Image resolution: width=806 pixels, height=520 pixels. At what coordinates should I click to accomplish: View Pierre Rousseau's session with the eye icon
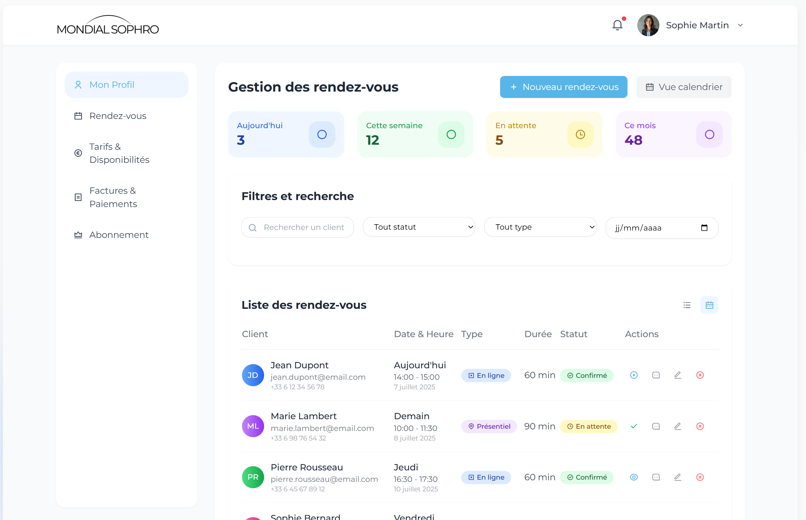[x=634, y=477]
